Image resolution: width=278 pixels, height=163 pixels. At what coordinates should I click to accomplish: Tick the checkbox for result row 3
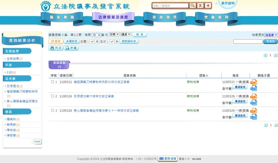coord(53,110)
